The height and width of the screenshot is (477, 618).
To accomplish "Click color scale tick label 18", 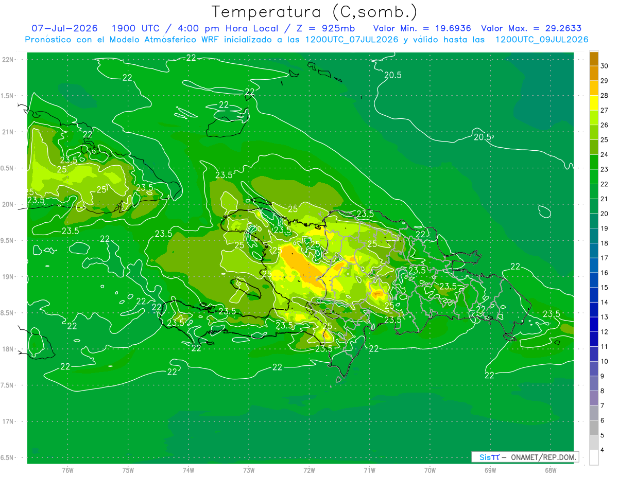I will tap(604, 243).
